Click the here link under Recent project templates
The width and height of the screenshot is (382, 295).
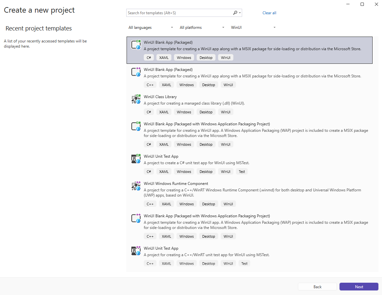click(25, 46)
